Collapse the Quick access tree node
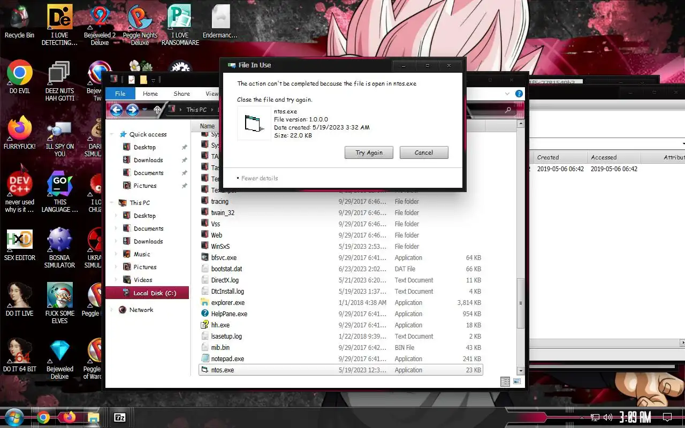The image size is (685, 428). [112, 134]
